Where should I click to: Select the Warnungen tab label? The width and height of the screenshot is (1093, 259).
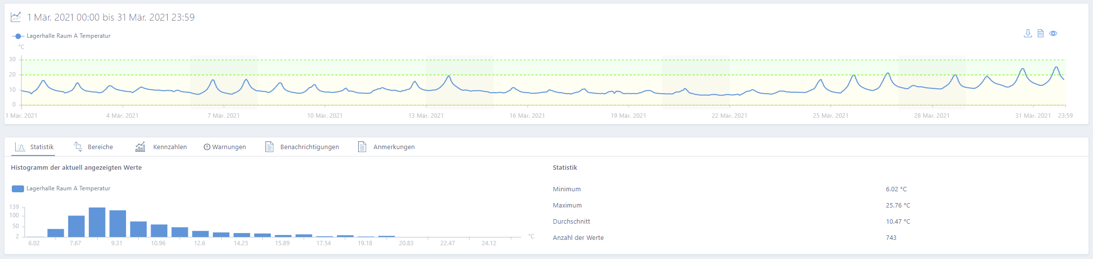(x=229, y=147)
